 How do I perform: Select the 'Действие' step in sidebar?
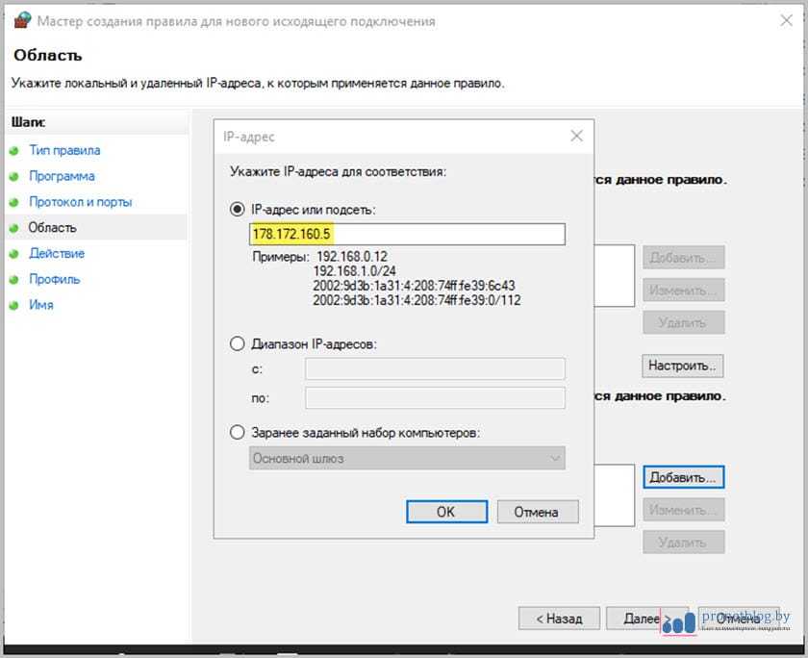pyautogui.click(x=57, y=253)
